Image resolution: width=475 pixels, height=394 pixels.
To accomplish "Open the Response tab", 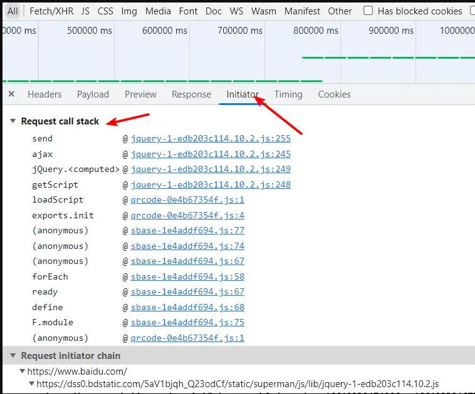I will click(x=191, y=94).
